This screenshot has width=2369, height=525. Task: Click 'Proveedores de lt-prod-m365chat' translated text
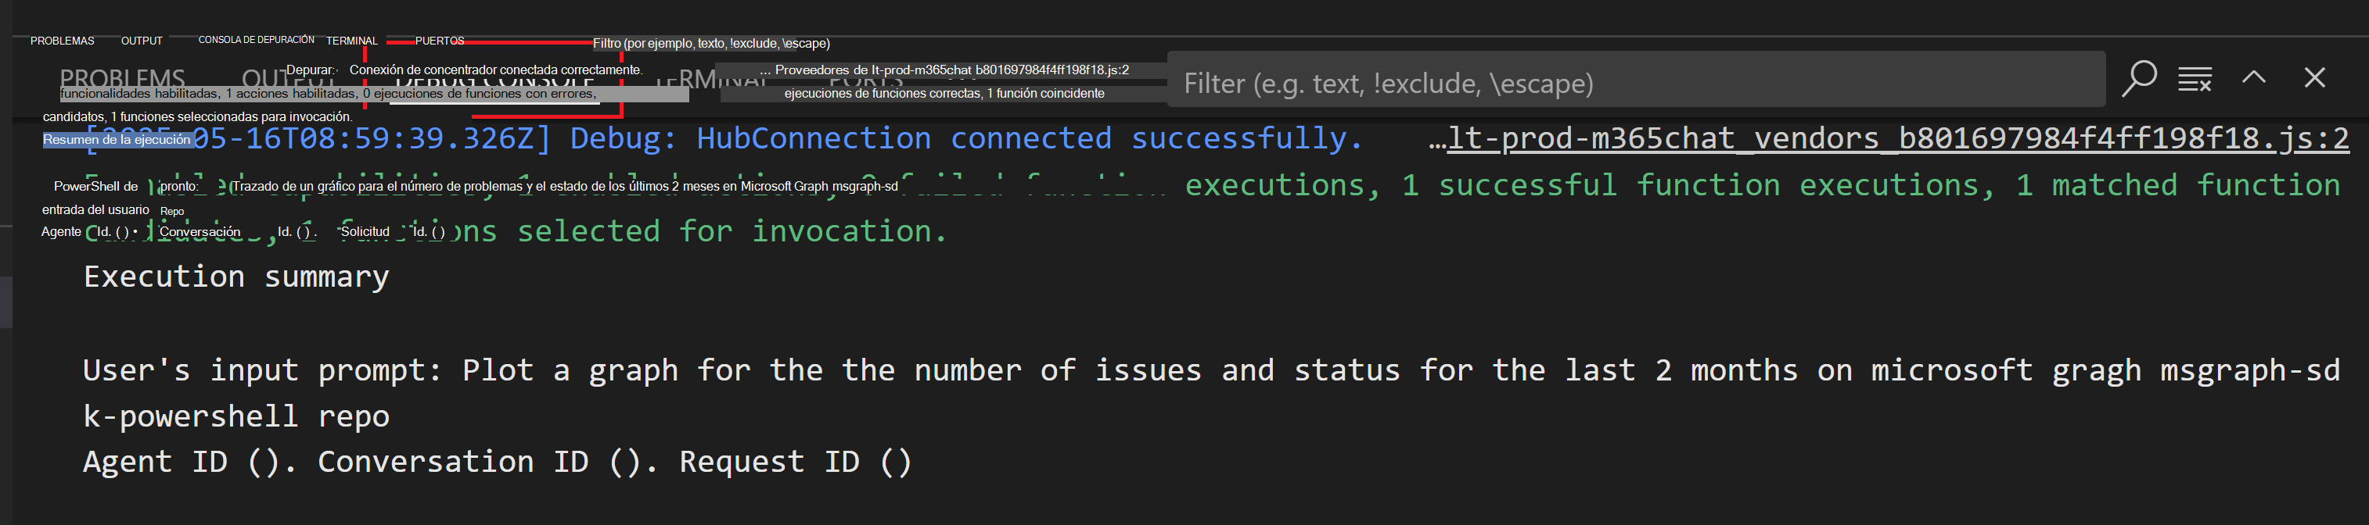[x=951, y=70]
